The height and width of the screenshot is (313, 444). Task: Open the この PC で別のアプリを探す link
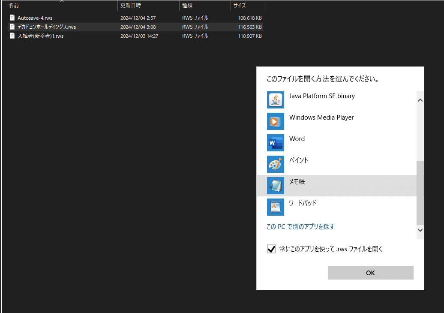coord(300,227)
